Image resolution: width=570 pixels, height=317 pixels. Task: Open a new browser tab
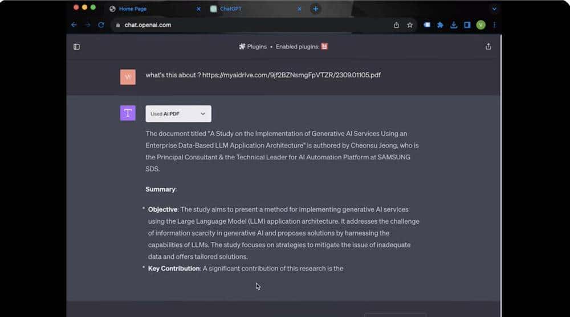[x=315, y=9]
